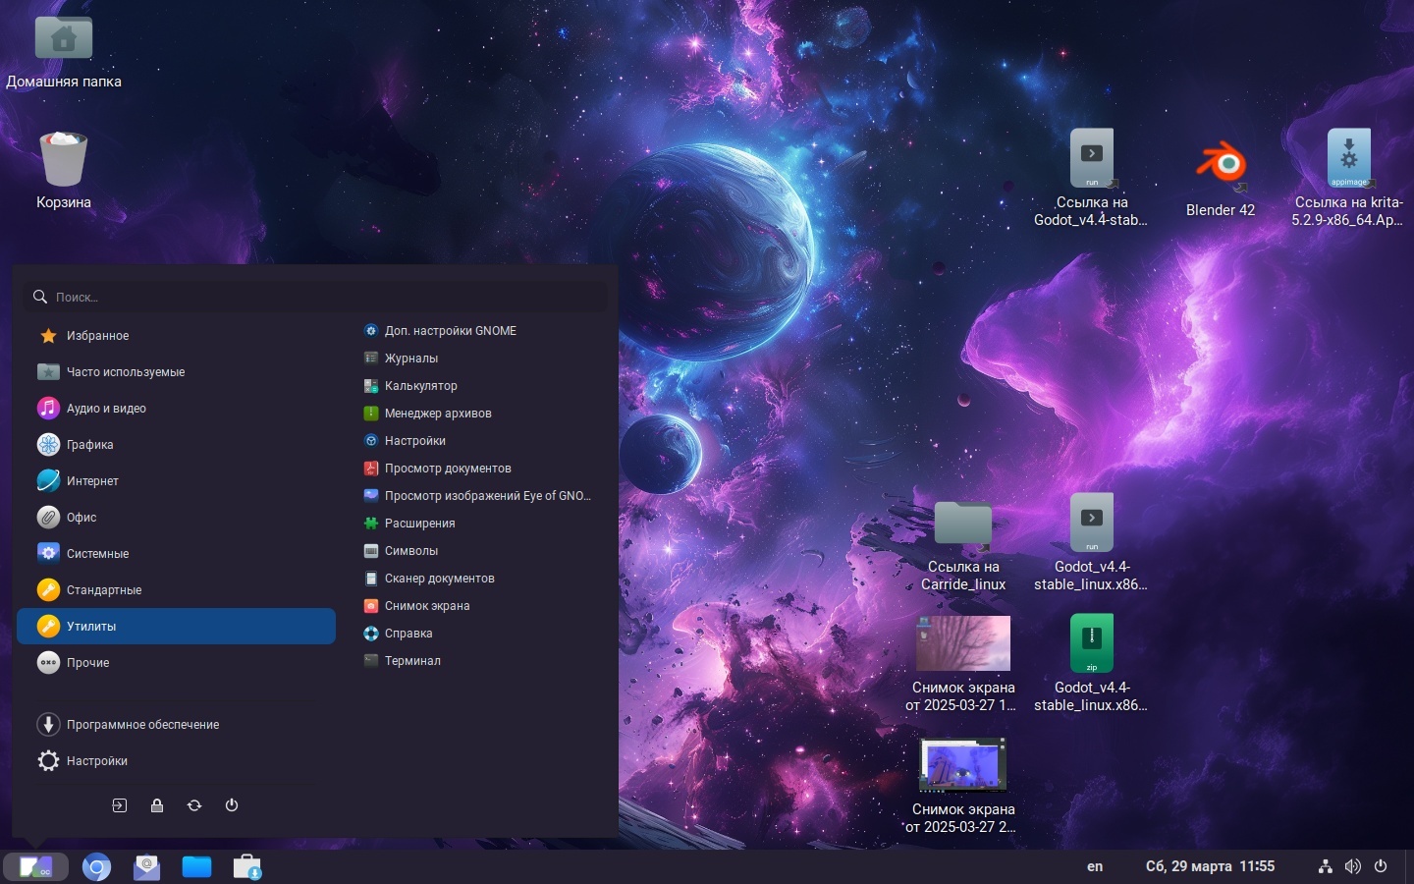The image size is (1414, 884).
Task: Launch the Символы app
Action: pyautogui.click(x=401, y=551)
